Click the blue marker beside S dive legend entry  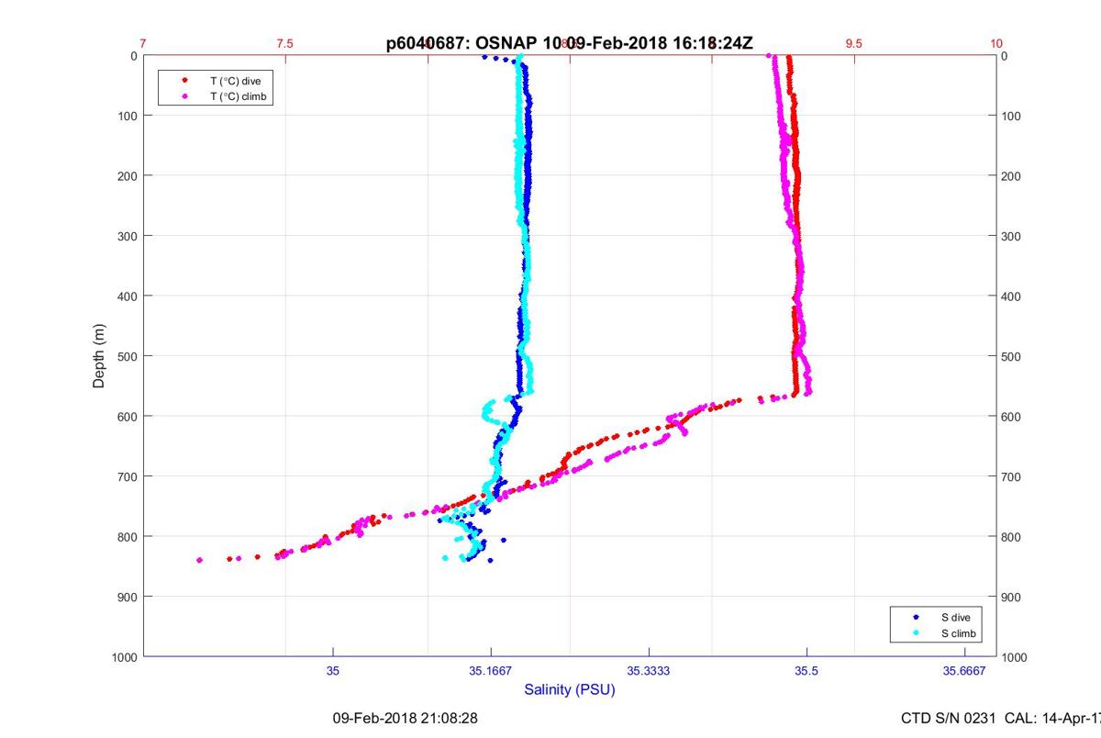point(917,618)
